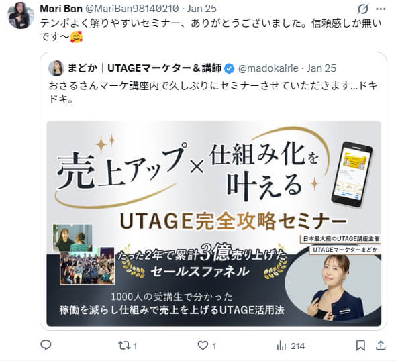The width and height of the screenshot is (396, 361).
Task: Click the reply speech bubble icon
Action: tap(46, 345)
